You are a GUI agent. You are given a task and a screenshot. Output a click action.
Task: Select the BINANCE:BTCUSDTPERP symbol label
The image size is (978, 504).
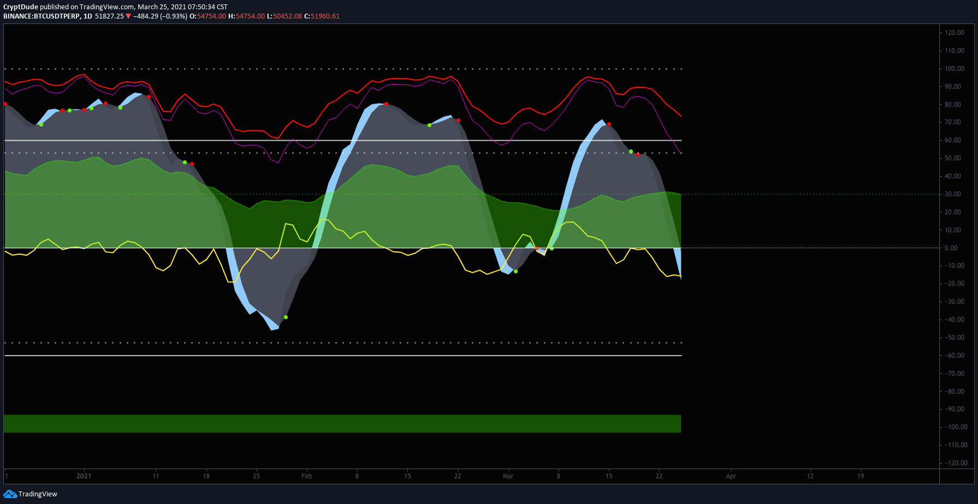pyautogui.click(x=42, y=16)
